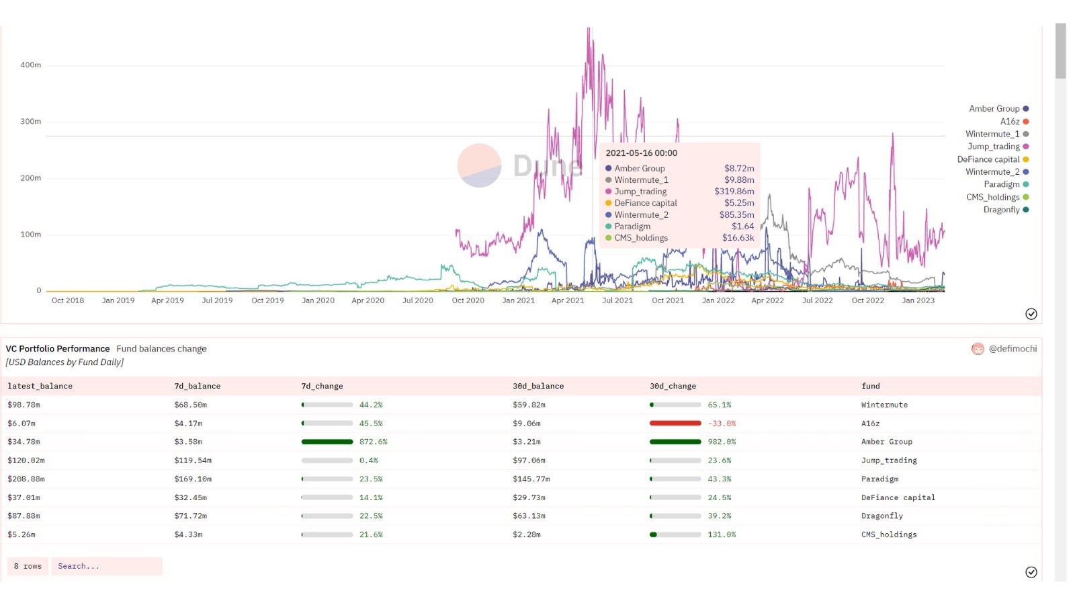Toggle Paradigm series in legend
The image size is (1075, 605).
tap(1002, 184)
